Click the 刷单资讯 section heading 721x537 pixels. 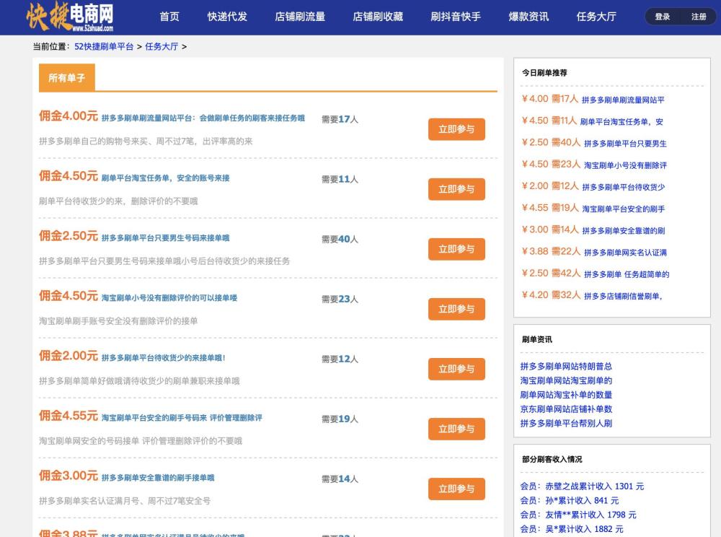(537, 339)
